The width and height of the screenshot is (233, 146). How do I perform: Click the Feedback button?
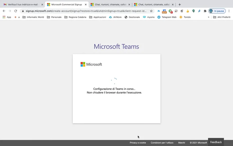click(216, 142)
